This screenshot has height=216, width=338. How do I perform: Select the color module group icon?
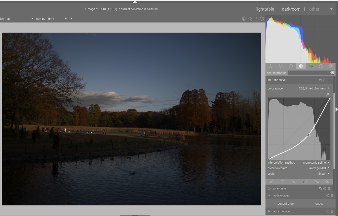[x=311, y=66]
